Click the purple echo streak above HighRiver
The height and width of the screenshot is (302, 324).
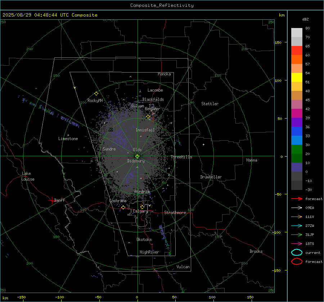click(x=165, y=239)
